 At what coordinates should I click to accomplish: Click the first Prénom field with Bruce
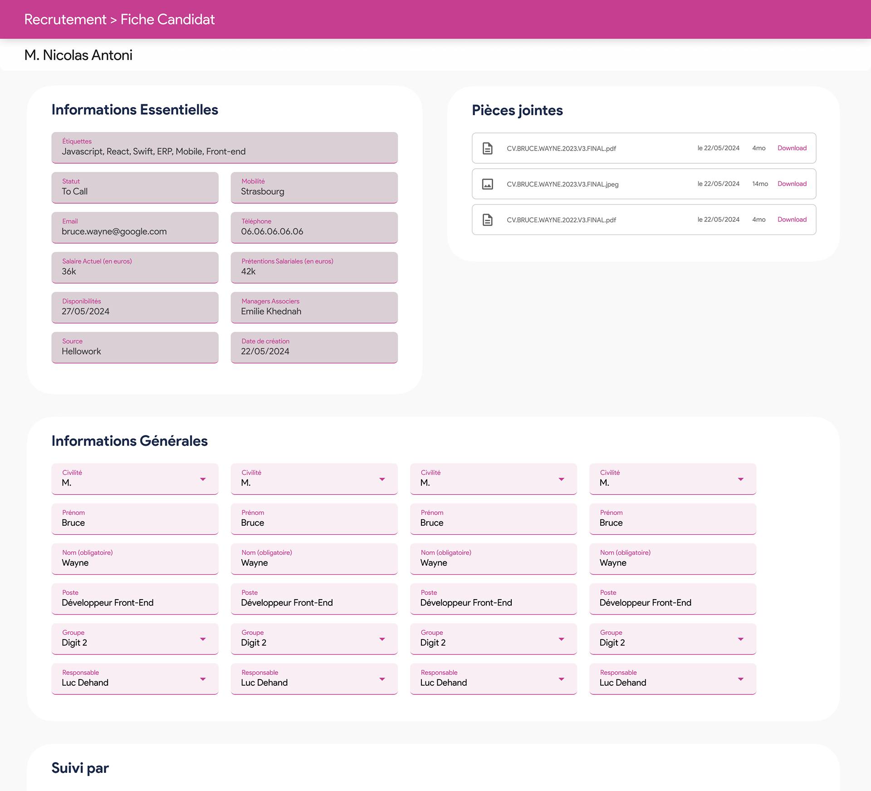coord(135,519)
